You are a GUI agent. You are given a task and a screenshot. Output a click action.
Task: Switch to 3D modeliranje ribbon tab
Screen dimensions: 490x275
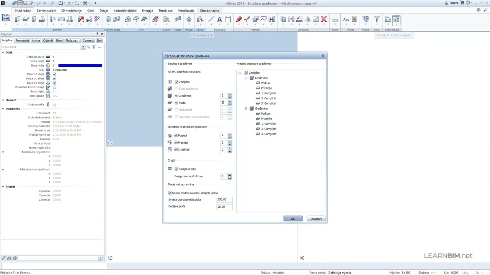71,11
